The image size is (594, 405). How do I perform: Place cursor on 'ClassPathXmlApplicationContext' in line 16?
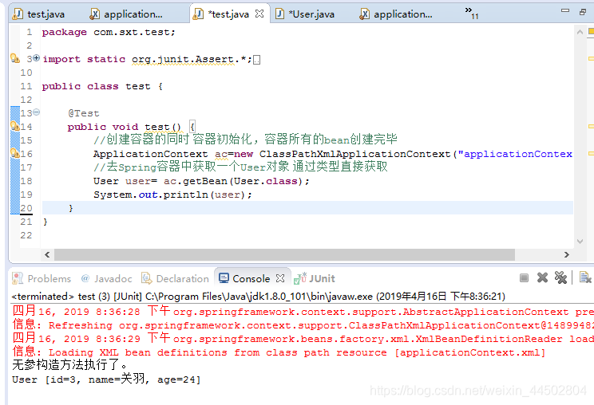pos(355,154)
